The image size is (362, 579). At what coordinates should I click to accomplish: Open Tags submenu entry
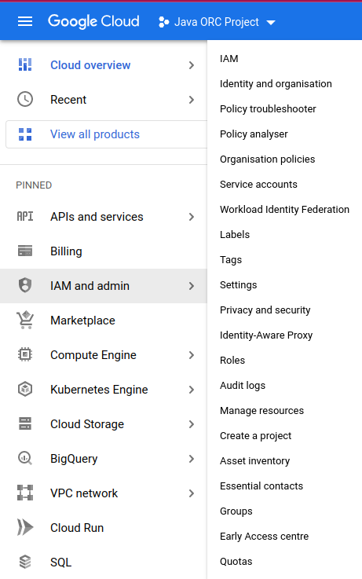coord(231,260)
